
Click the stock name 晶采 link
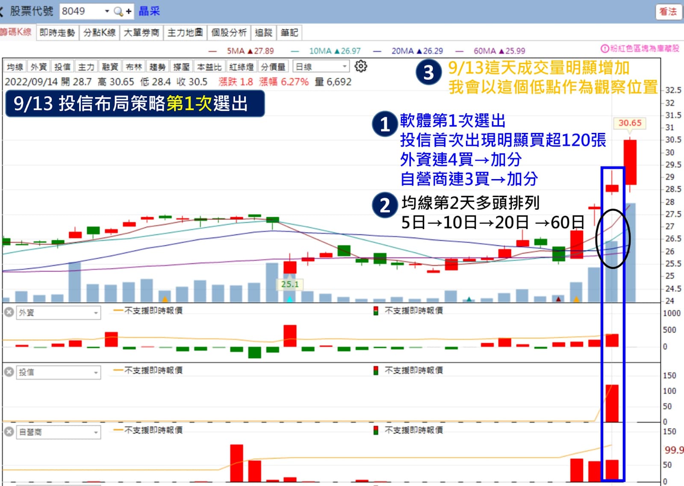click(149, 12)
